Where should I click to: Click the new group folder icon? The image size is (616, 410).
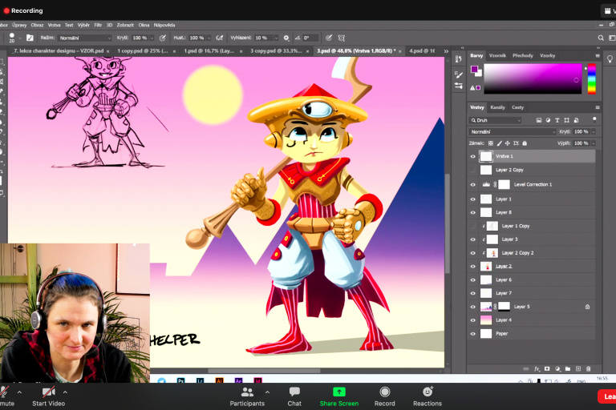tap(569, 368)
